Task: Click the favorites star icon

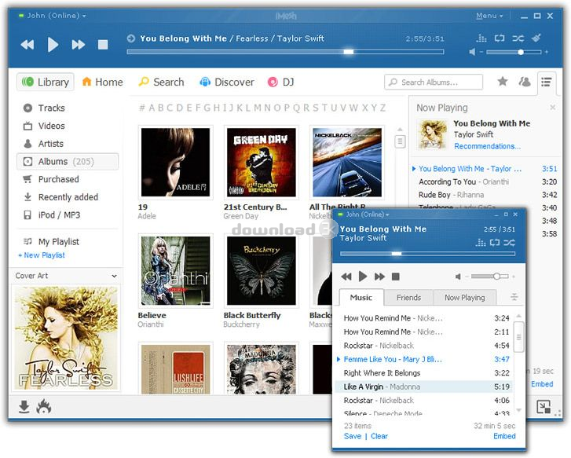Action: pyautogui.click(x=503, y=81)
